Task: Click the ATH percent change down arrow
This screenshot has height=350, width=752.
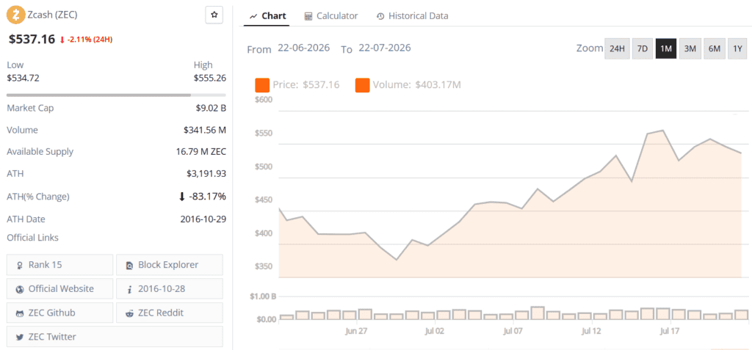Action: (181, 197)
